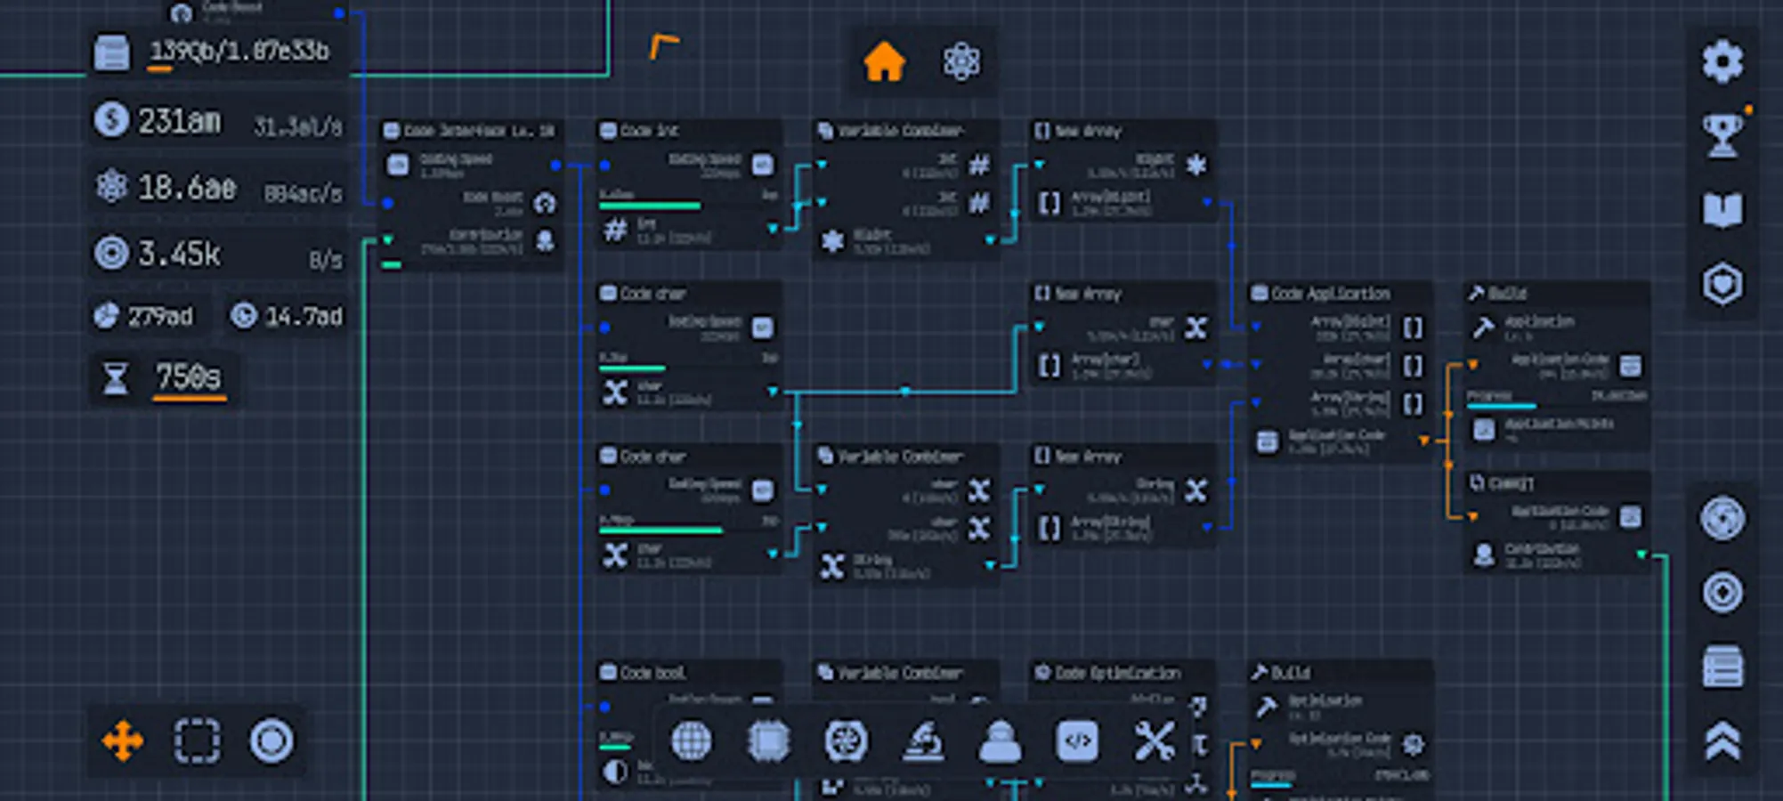Click the hash icon in the Code int node

tap(615, 231)
